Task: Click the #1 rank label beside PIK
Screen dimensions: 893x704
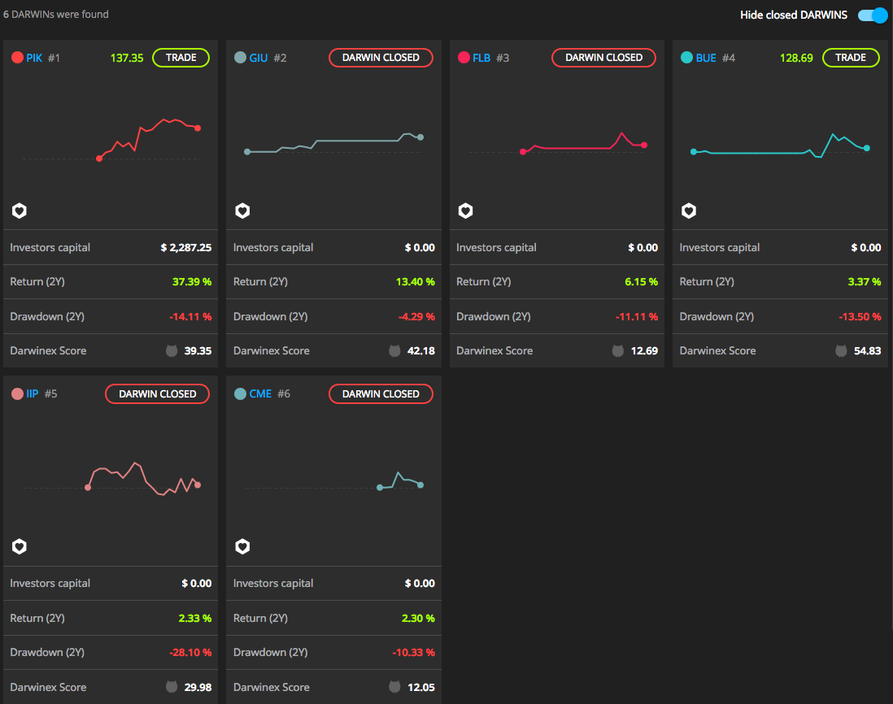Action: pyautogui.click(x=54, y=58)
